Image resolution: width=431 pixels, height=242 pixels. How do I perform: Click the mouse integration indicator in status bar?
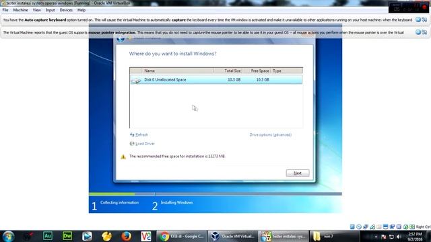405,227
